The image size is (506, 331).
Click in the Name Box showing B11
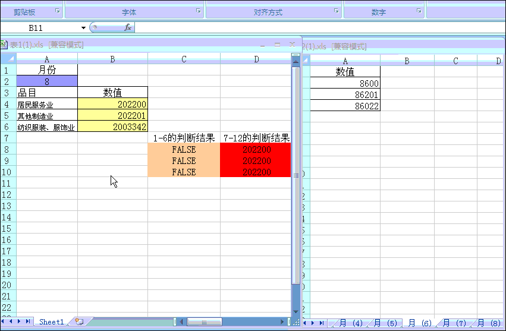(42, 28)
